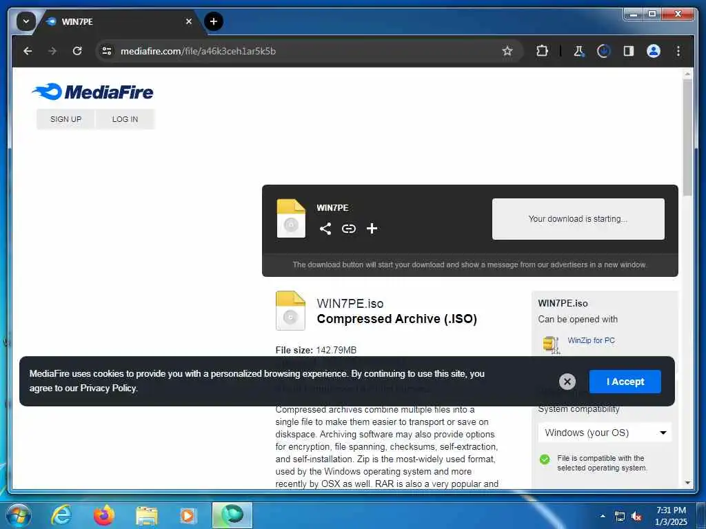Click the browser forward arrow

pos(52,51)
